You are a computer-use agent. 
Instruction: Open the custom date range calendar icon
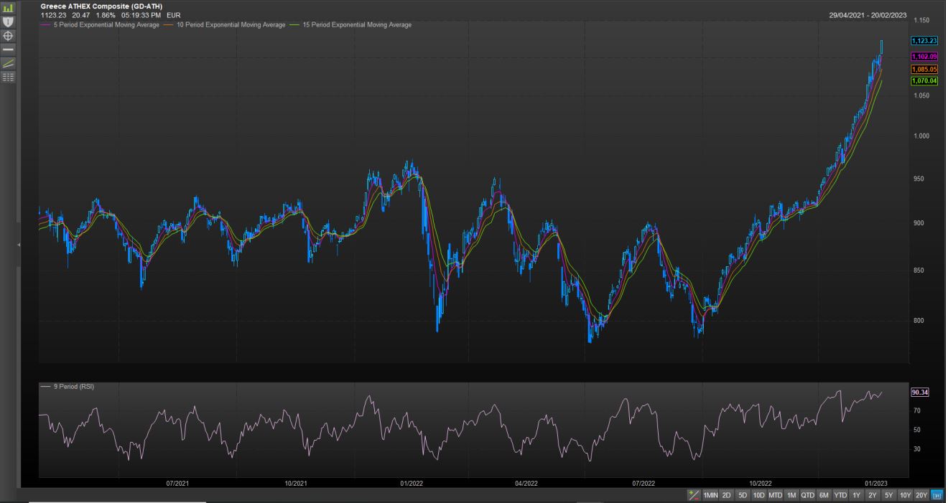[x=937, y=495]
